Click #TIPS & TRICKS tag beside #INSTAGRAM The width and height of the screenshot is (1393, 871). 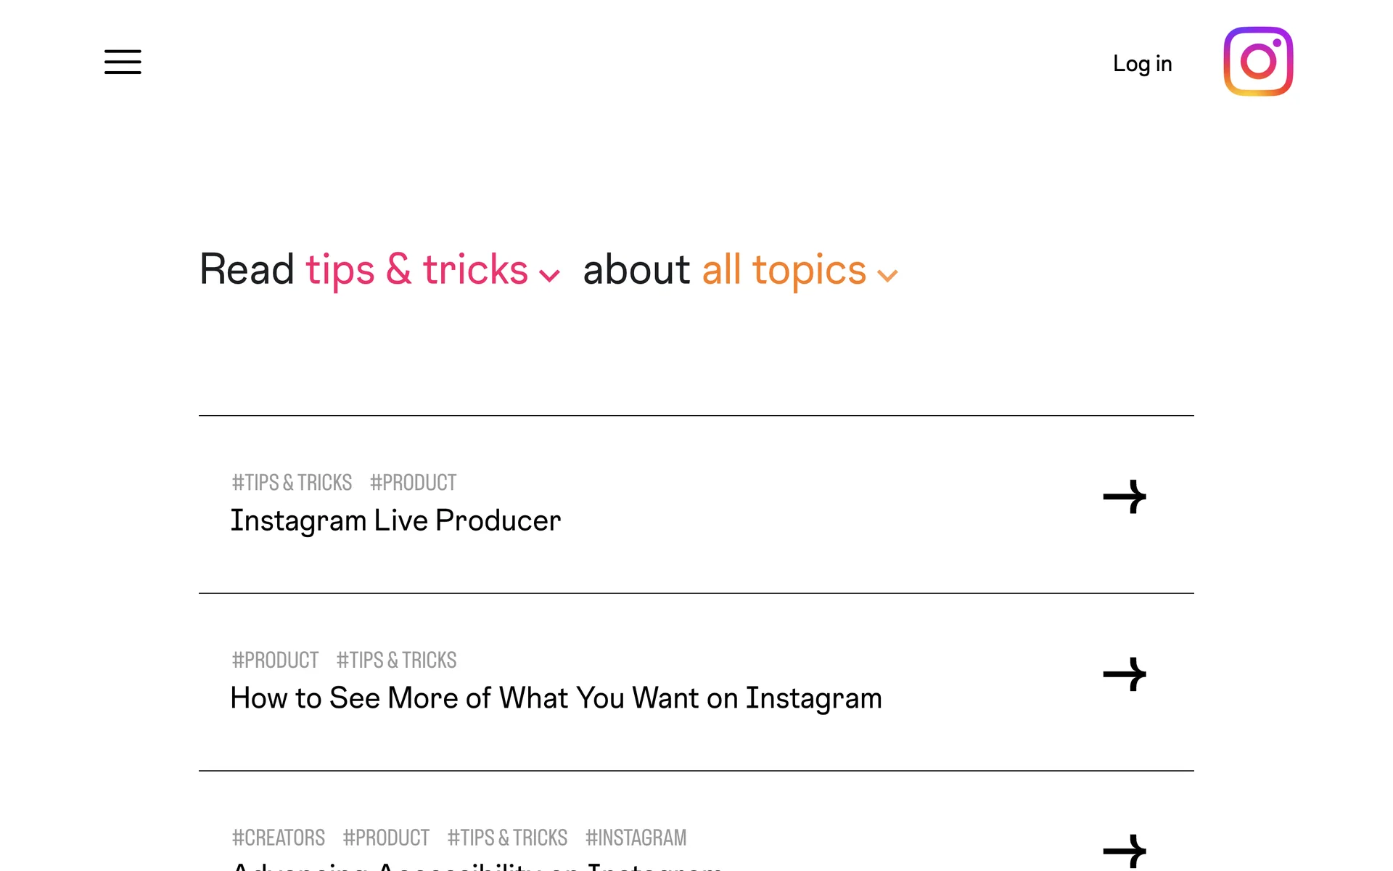(x=507, y=838)
